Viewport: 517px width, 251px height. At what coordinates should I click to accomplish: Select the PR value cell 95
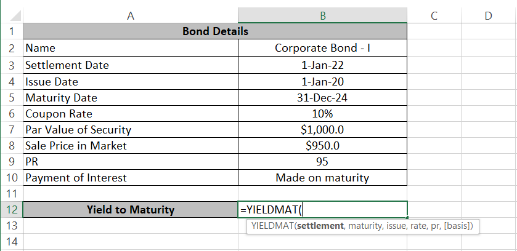pyautogui.click(x=322, y=162)
